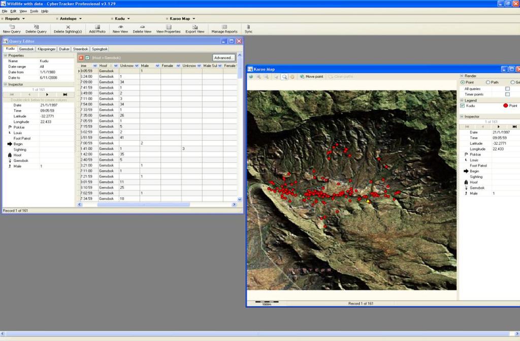This screenshot has height=341, width=520.
Task: Open the Hoof column filter dropdown
Action: pos(116,66)
